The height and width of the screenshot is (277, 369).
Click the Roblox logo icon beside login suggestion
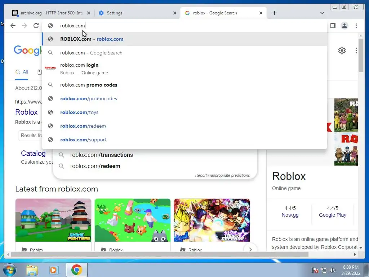(x=50, y=68)
